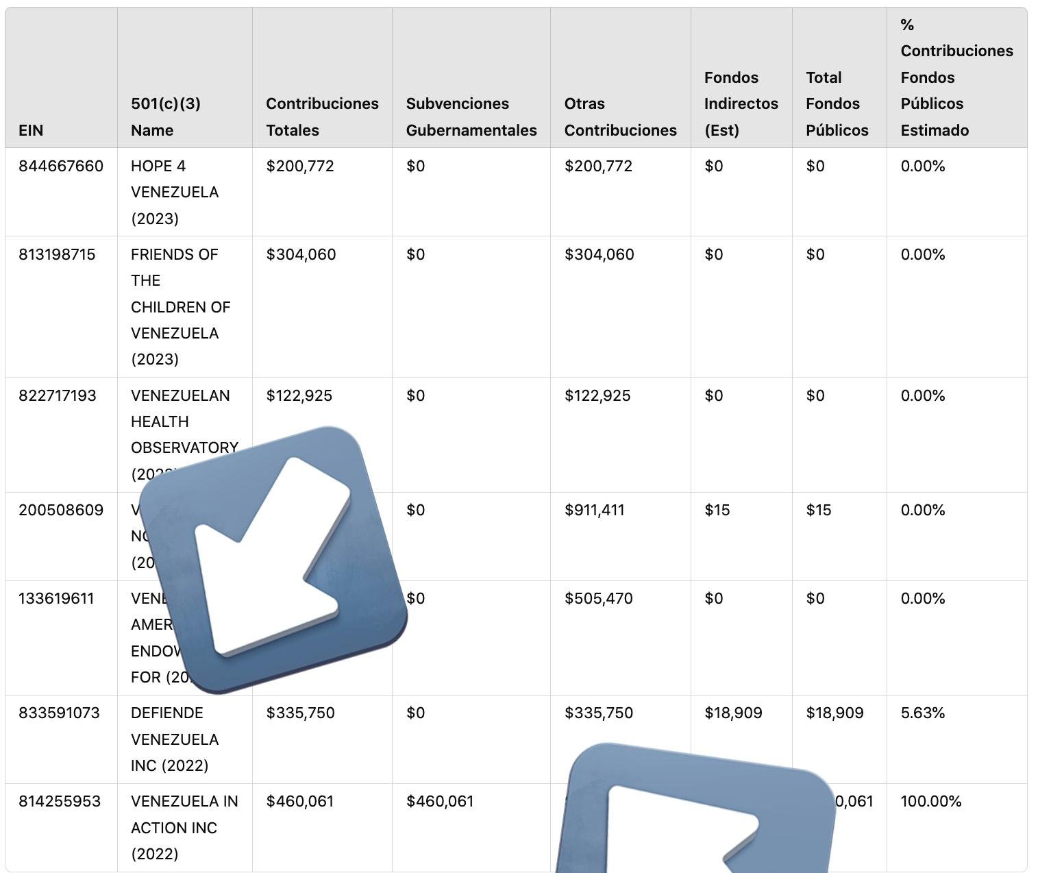Click HOPE 4 VENEZUELA Subvenciones Gubernamentales $0

415,166
